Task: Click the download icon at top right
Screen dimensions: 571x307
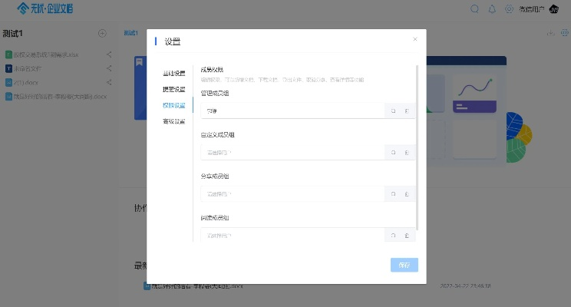Action: 550,33
